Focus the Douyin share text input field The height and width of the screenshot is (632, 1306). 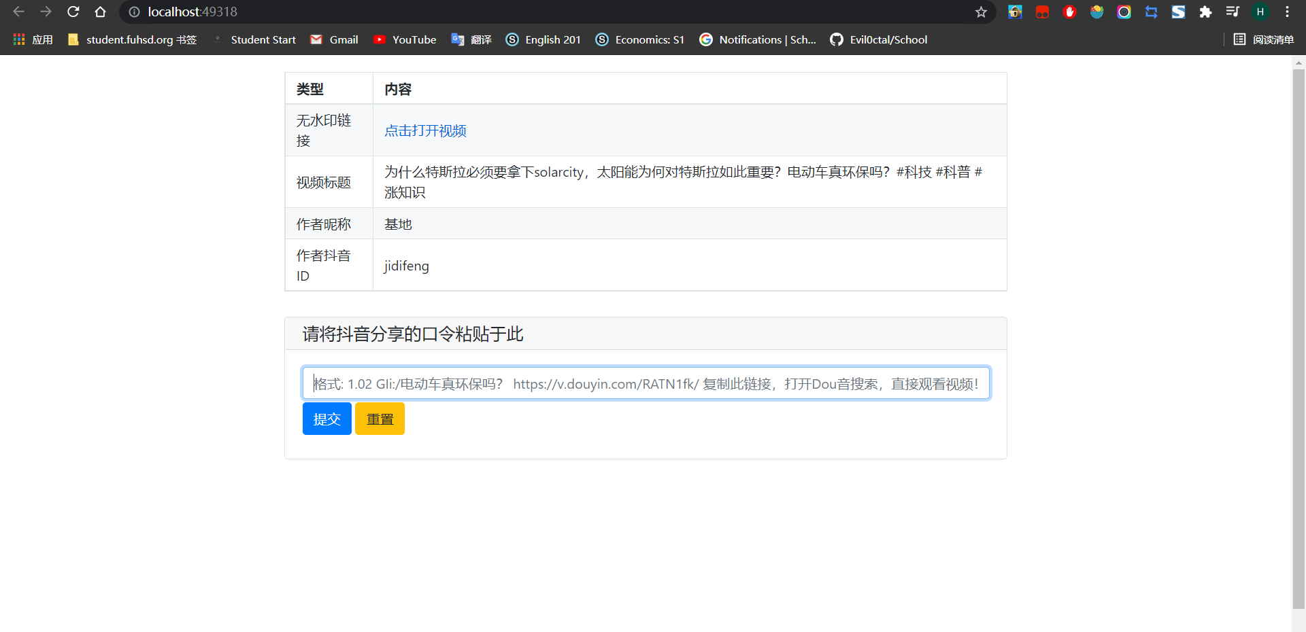point(646,383)
